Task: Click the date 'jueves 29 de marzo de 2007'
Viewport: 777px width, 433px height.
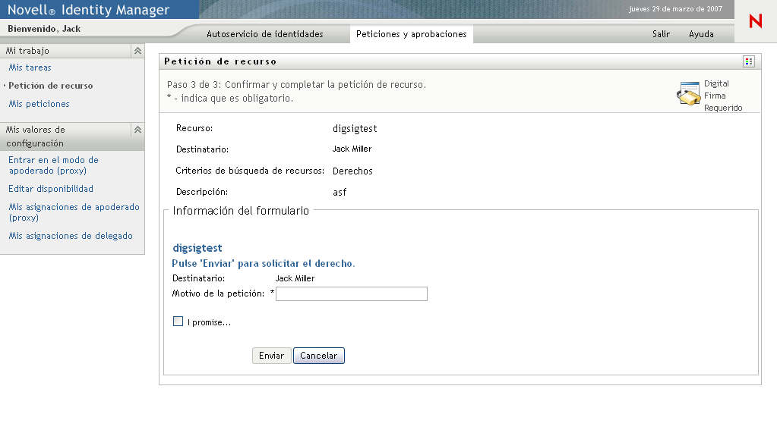Action: click(x=675, y=9)
